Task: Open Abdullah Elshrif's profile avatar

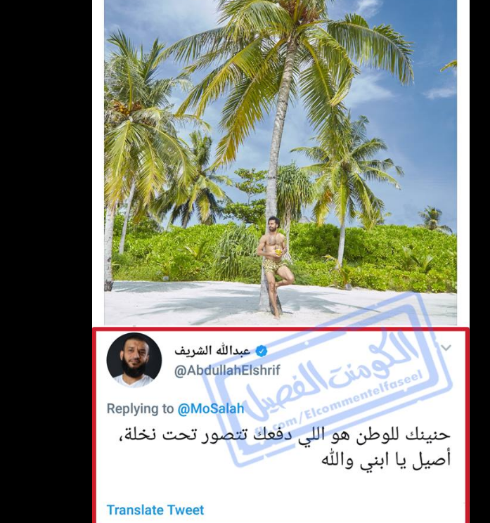Action: tap(134, 360)
